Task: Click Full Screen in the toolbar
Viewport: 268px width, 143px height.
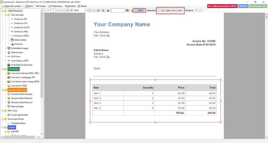Action: point(40,6)
